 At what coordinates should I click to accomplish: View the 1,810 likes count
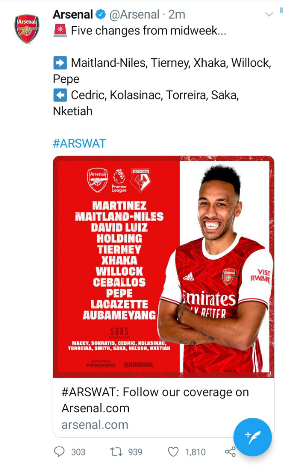195,452
